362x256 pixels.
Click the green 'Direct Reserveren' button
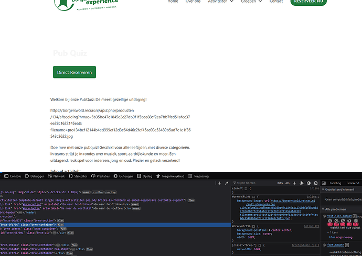coord(74,72)
